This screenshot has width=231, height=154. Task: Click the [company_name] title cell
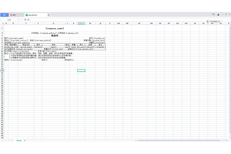click(x=55, y=28)
